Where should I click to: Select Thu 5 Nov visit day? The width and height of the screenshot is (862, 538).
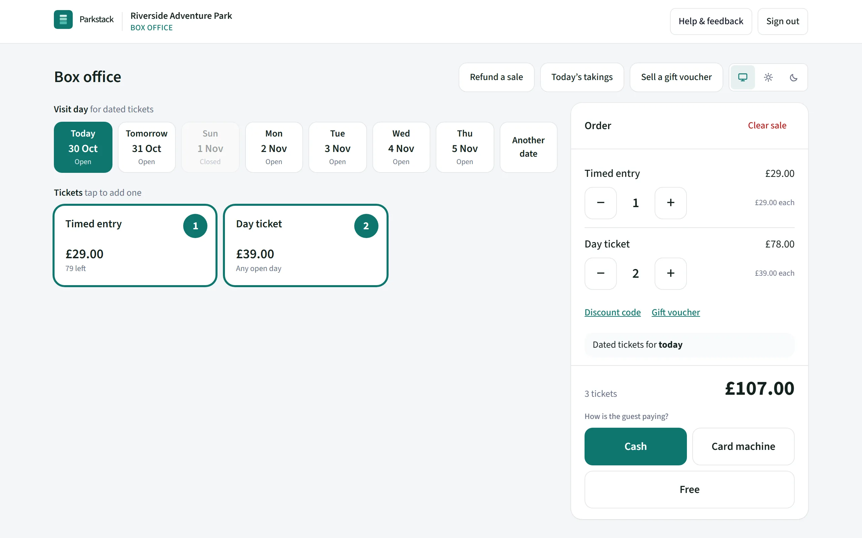[465, 147]
